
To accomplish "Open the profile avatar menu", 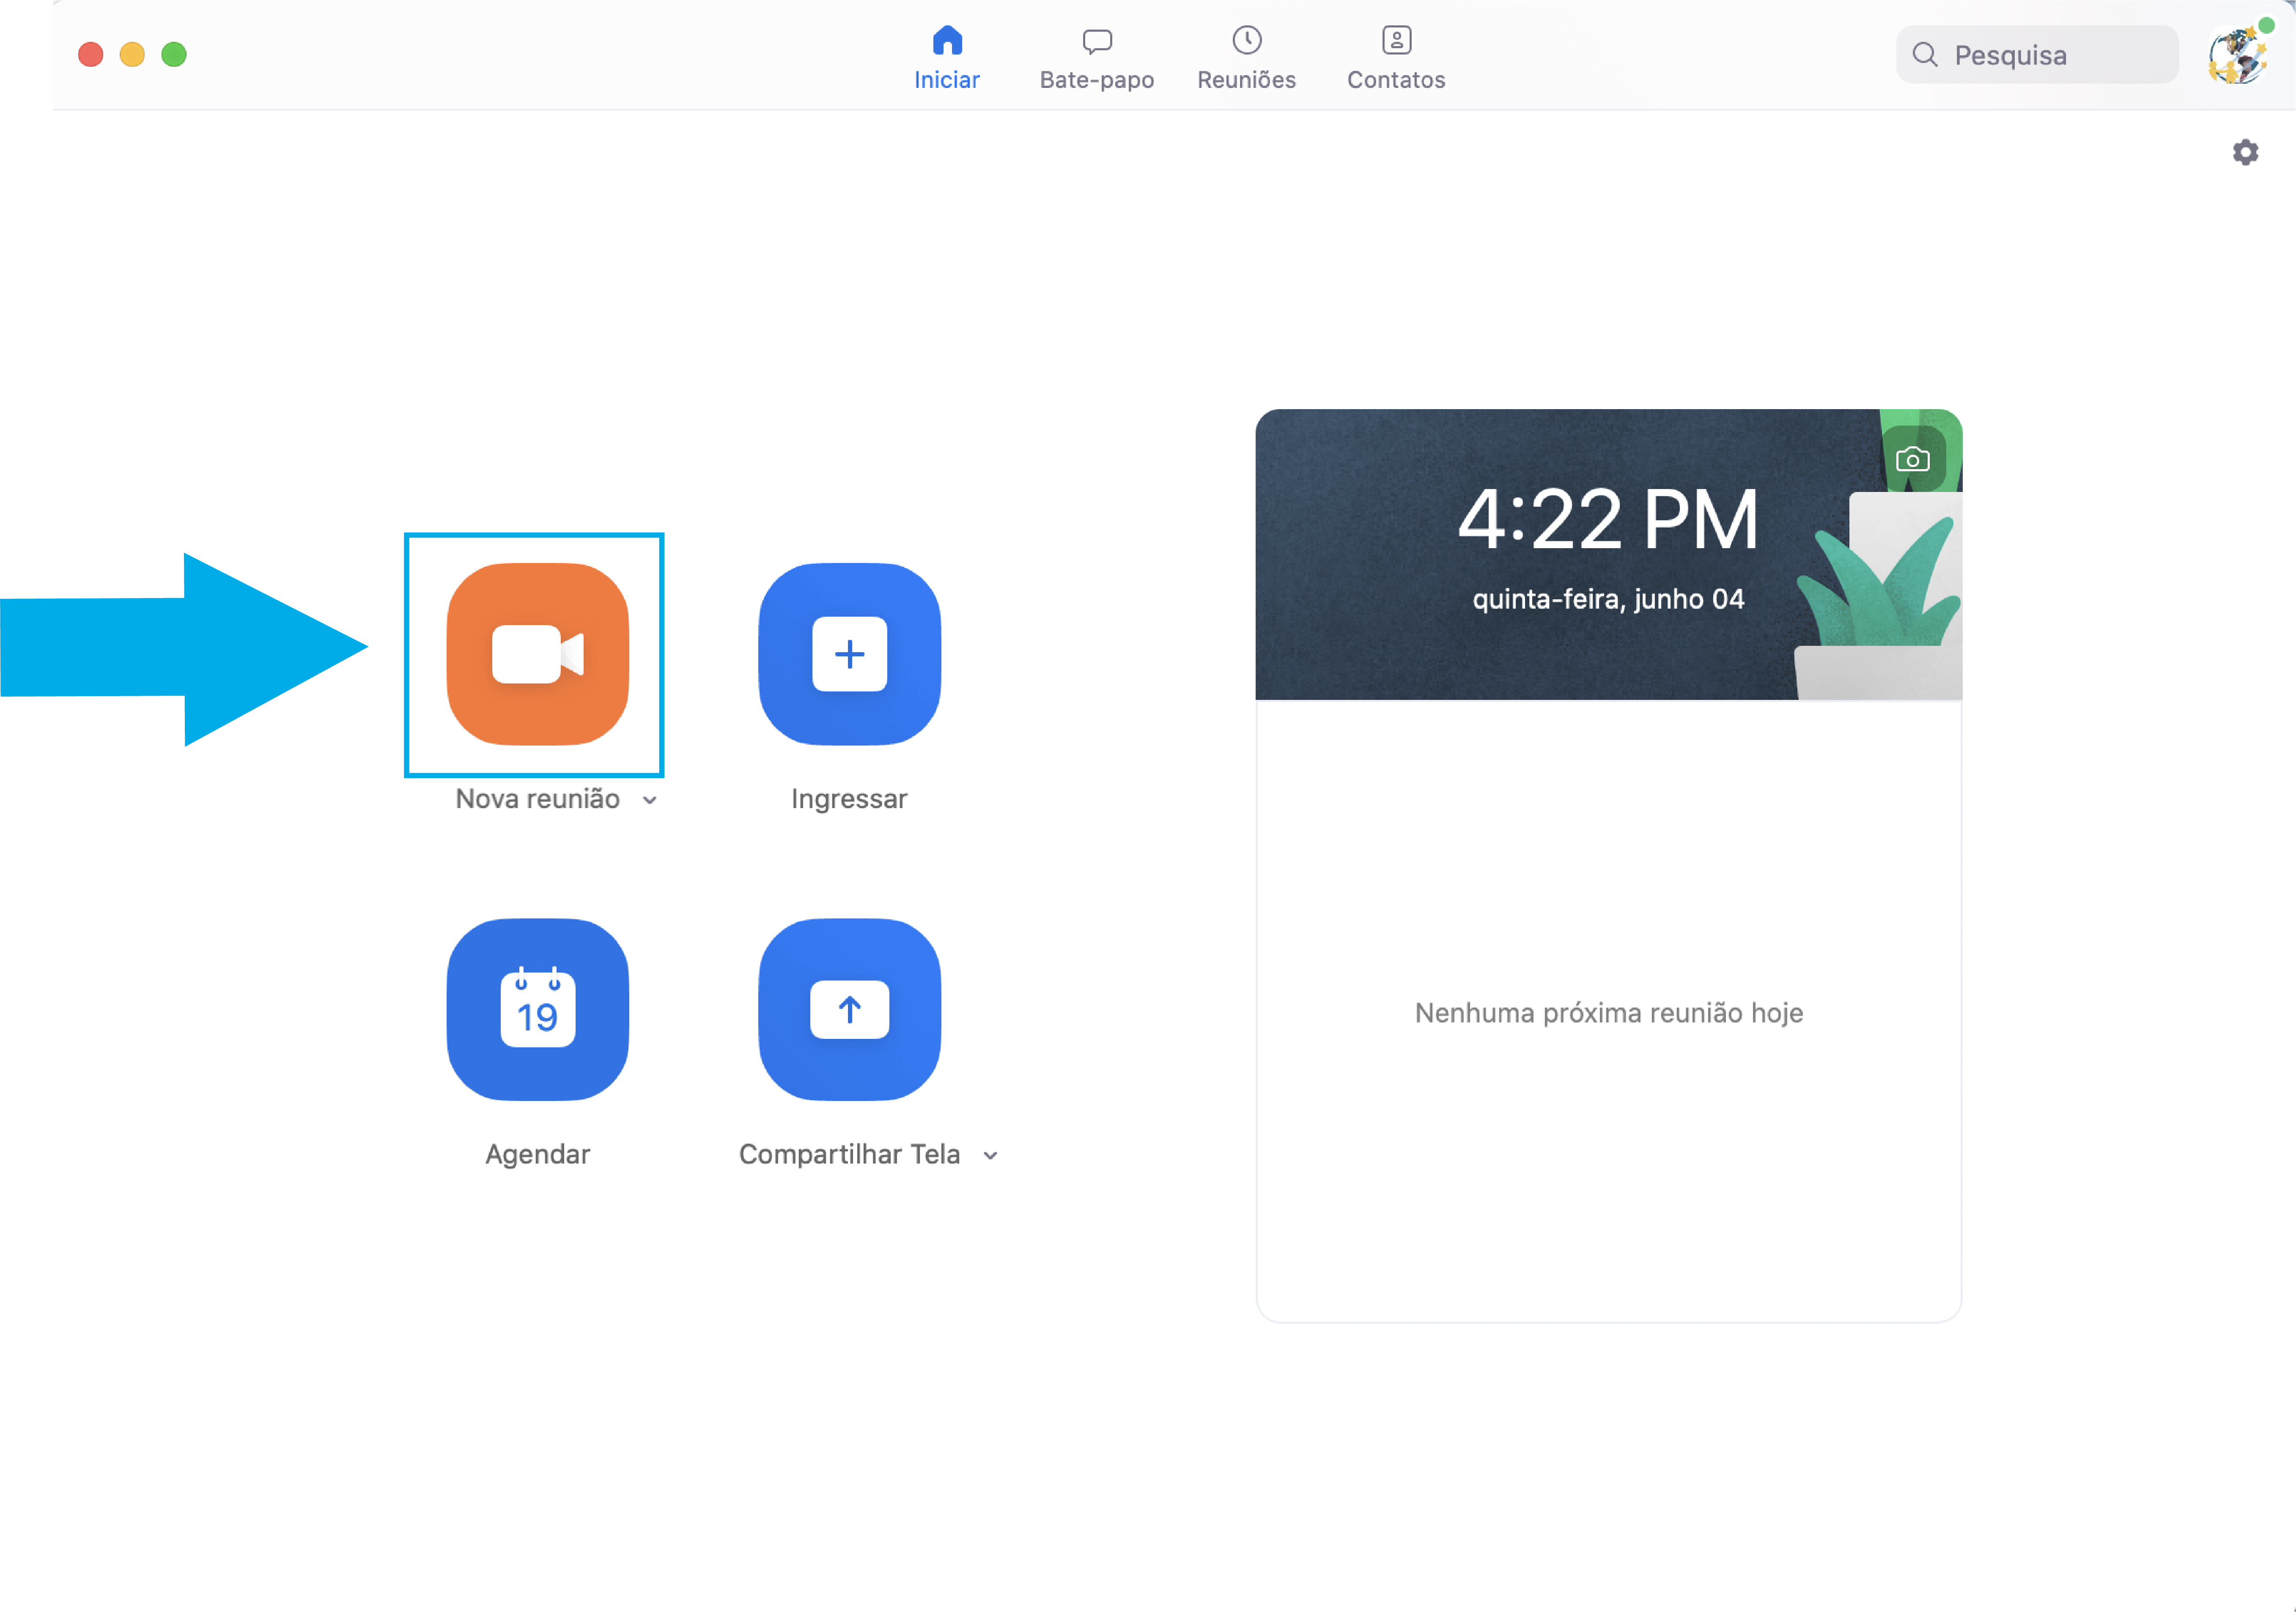I will pyautogui.click(x=2238, y=55).
